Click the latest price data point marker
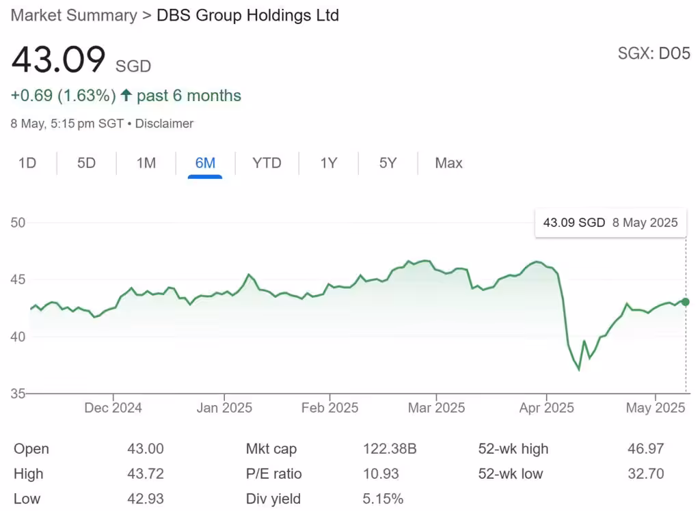 coord(684,301)
